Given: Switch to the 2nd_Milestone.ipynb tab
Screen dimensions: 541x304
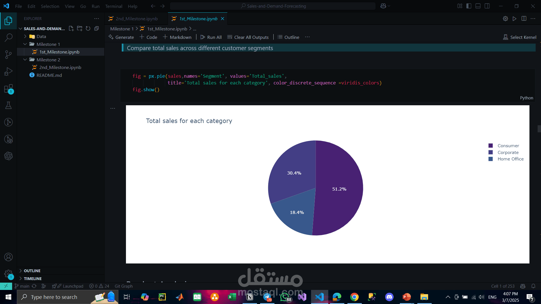Looking at the screenshot, I should tap(136, 19).
